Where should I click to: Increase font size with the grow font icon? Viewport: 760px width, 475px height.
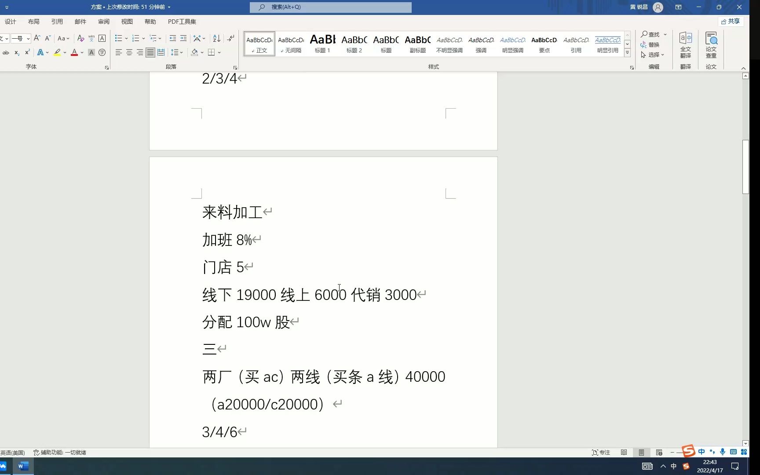point(37,38)
